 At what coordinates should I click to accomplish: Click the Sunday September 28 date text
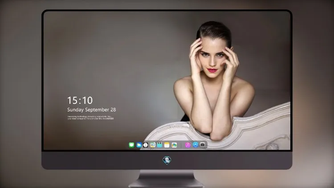92,110
